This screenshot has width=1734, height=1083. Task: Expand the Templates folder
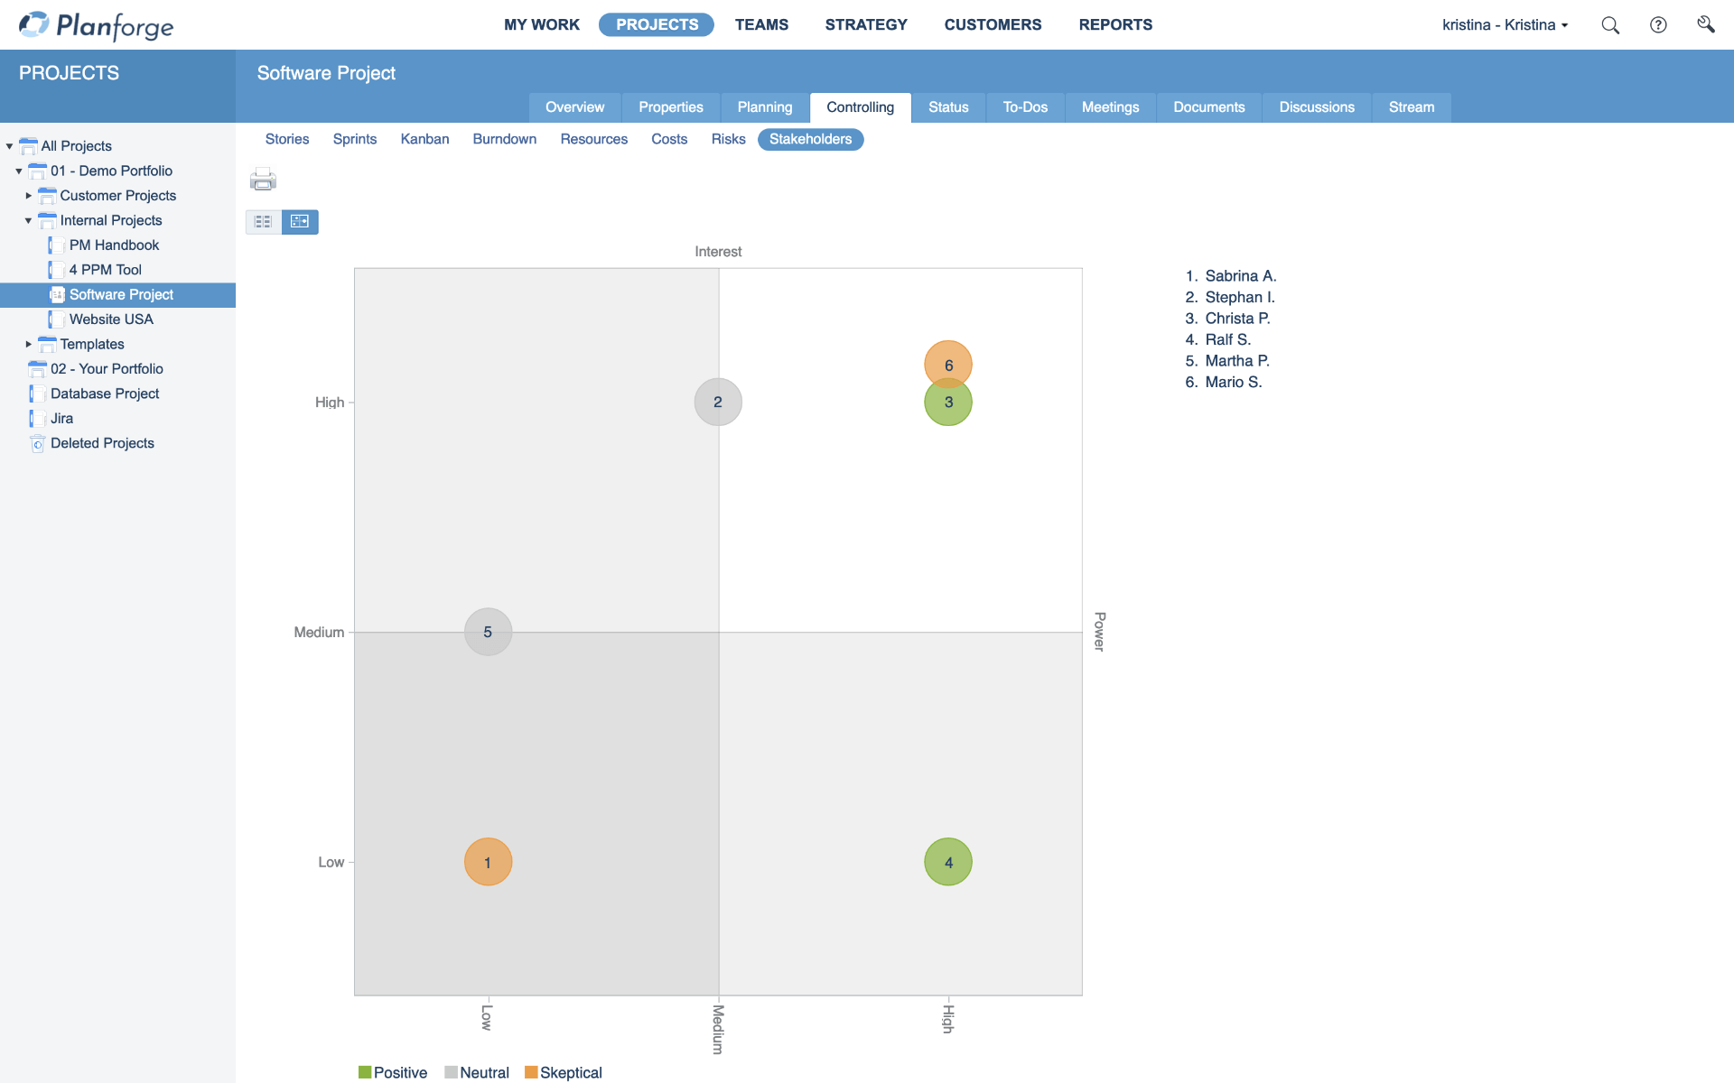click(28, 344)
